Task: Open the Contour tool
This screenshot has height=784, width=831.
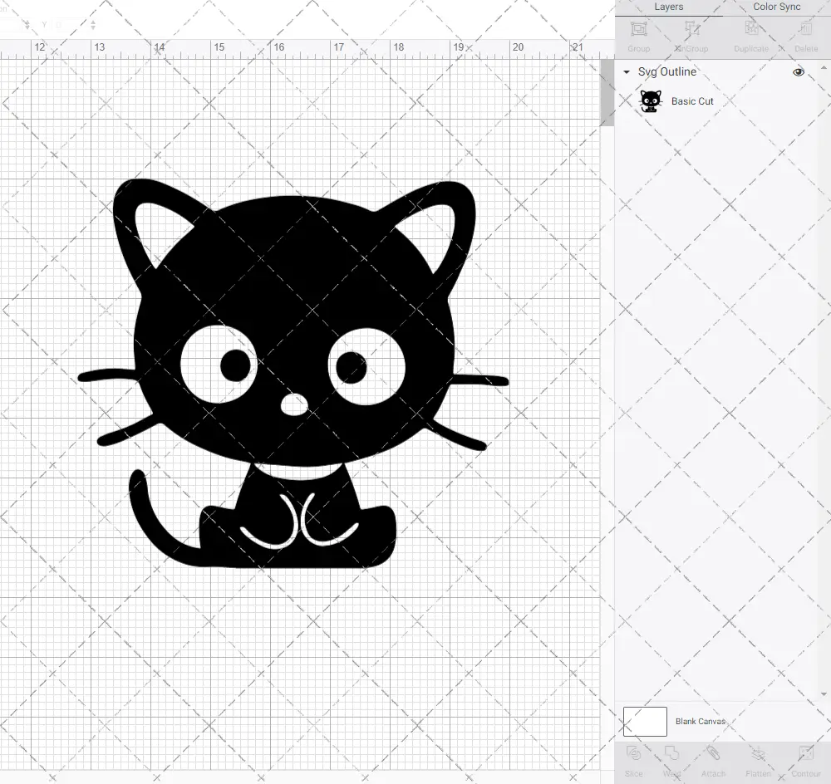Action: 805,757
